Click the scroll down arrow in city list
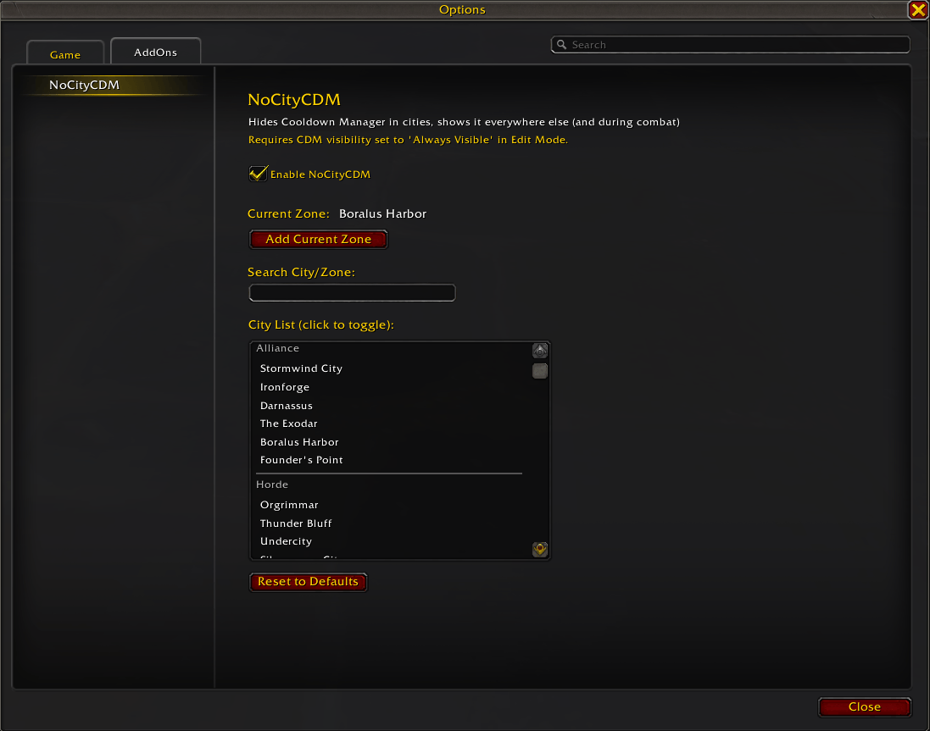Viewport: 930px width, 731px height. [x=540, y=549]
